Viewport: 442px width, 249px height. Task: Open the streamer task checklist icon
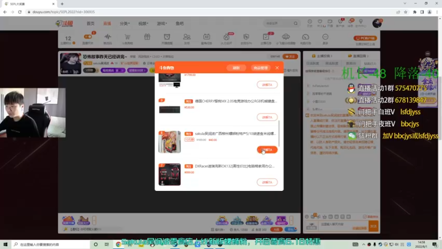pos(266,37)
